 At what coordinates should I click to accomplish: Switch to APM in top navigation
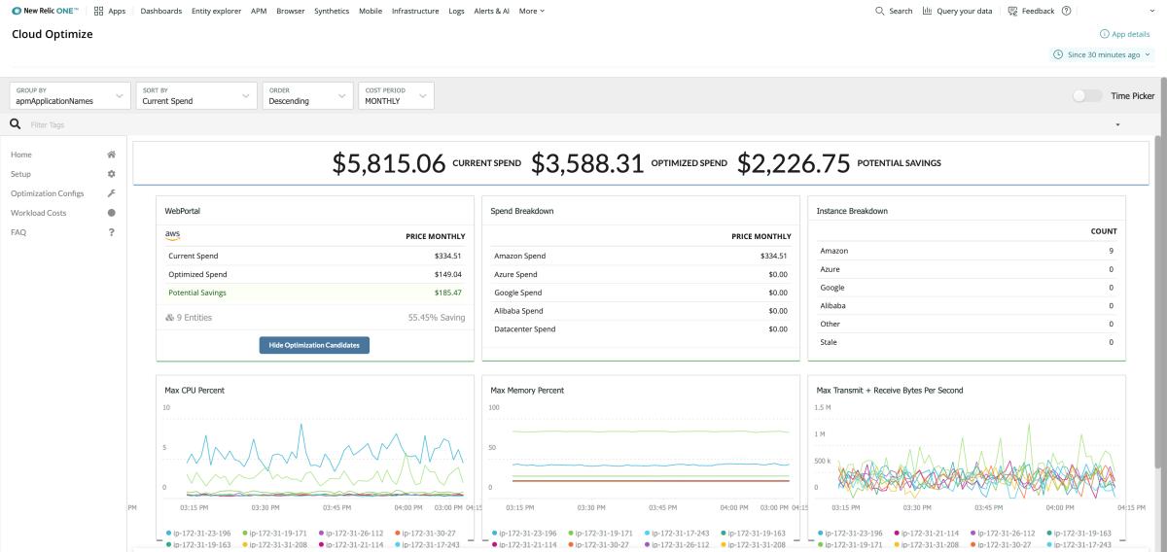[259, 11]
